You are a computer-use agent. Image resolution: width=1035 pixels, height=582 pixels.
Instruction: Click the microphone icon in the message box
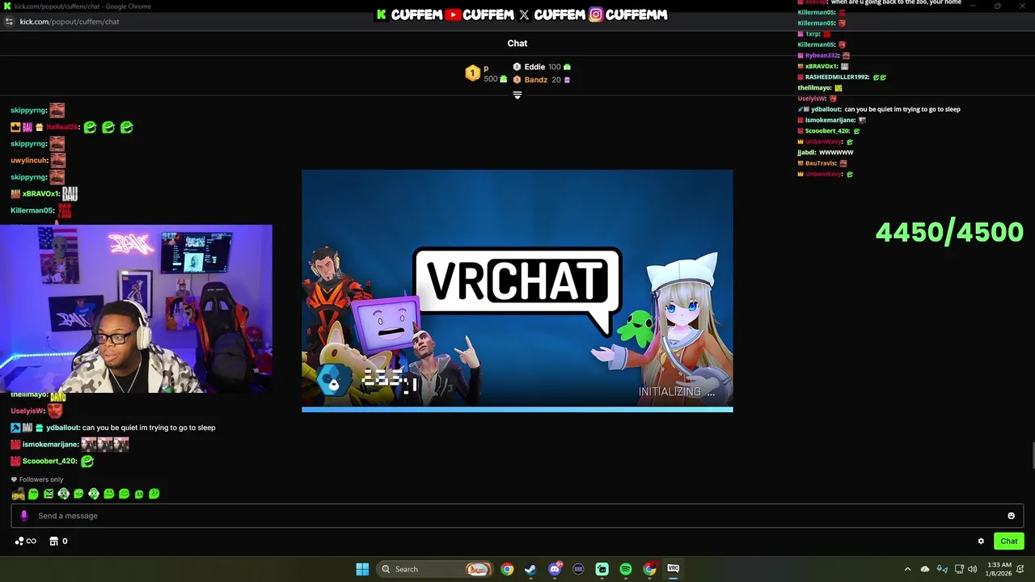tap(23, 516)
